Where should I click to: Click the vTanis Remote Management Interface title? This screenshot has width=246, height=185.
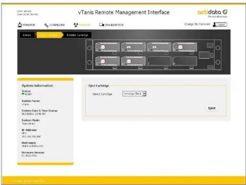[124, 12]
